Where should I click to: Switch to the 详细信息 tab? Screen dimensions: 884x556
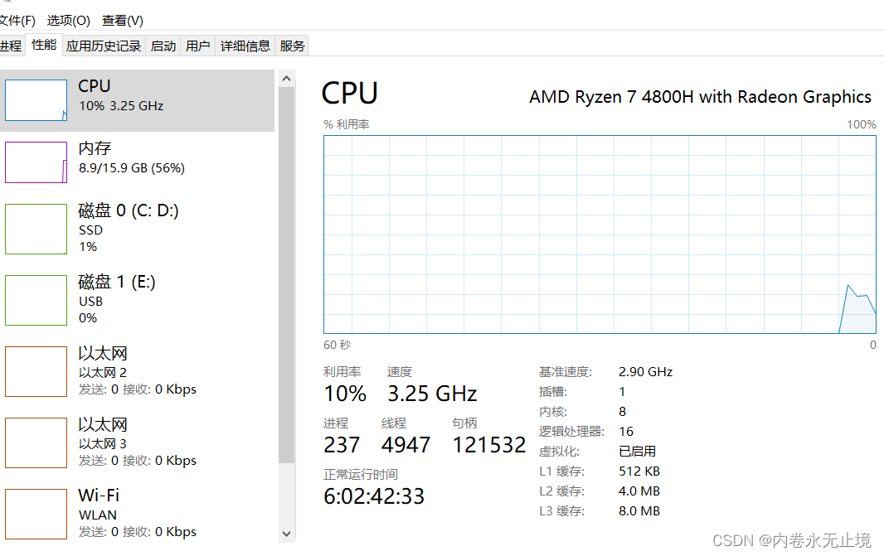tap(245, 46)
